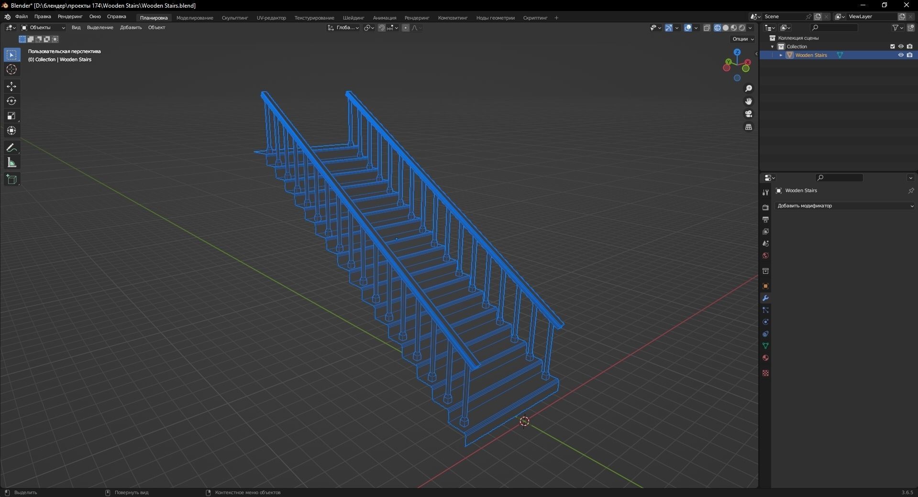Open the View Layer properties tab

click(765, 231)
